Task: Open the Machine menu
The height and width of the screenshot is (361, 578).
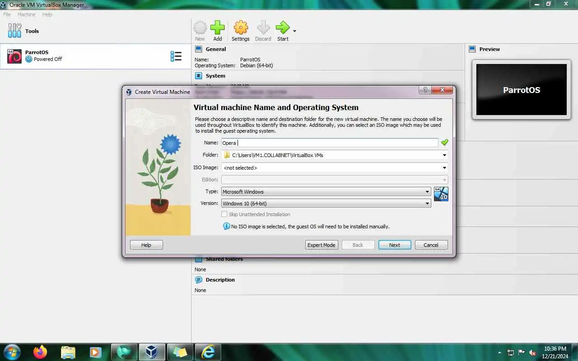Action: tap(26, 14)
